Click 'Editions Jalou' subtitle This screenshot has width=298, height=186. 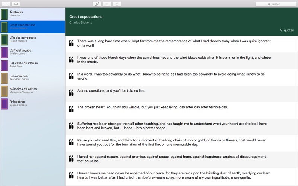[x=17, y=54]
